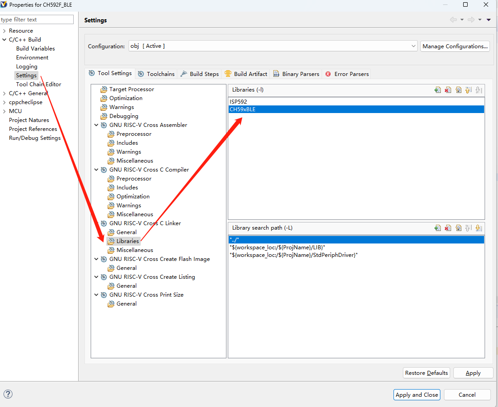This screenshot has height=407, width=498.
Task: Select Tool Chain Editor in left tree
Action: [x=38, y=84]
